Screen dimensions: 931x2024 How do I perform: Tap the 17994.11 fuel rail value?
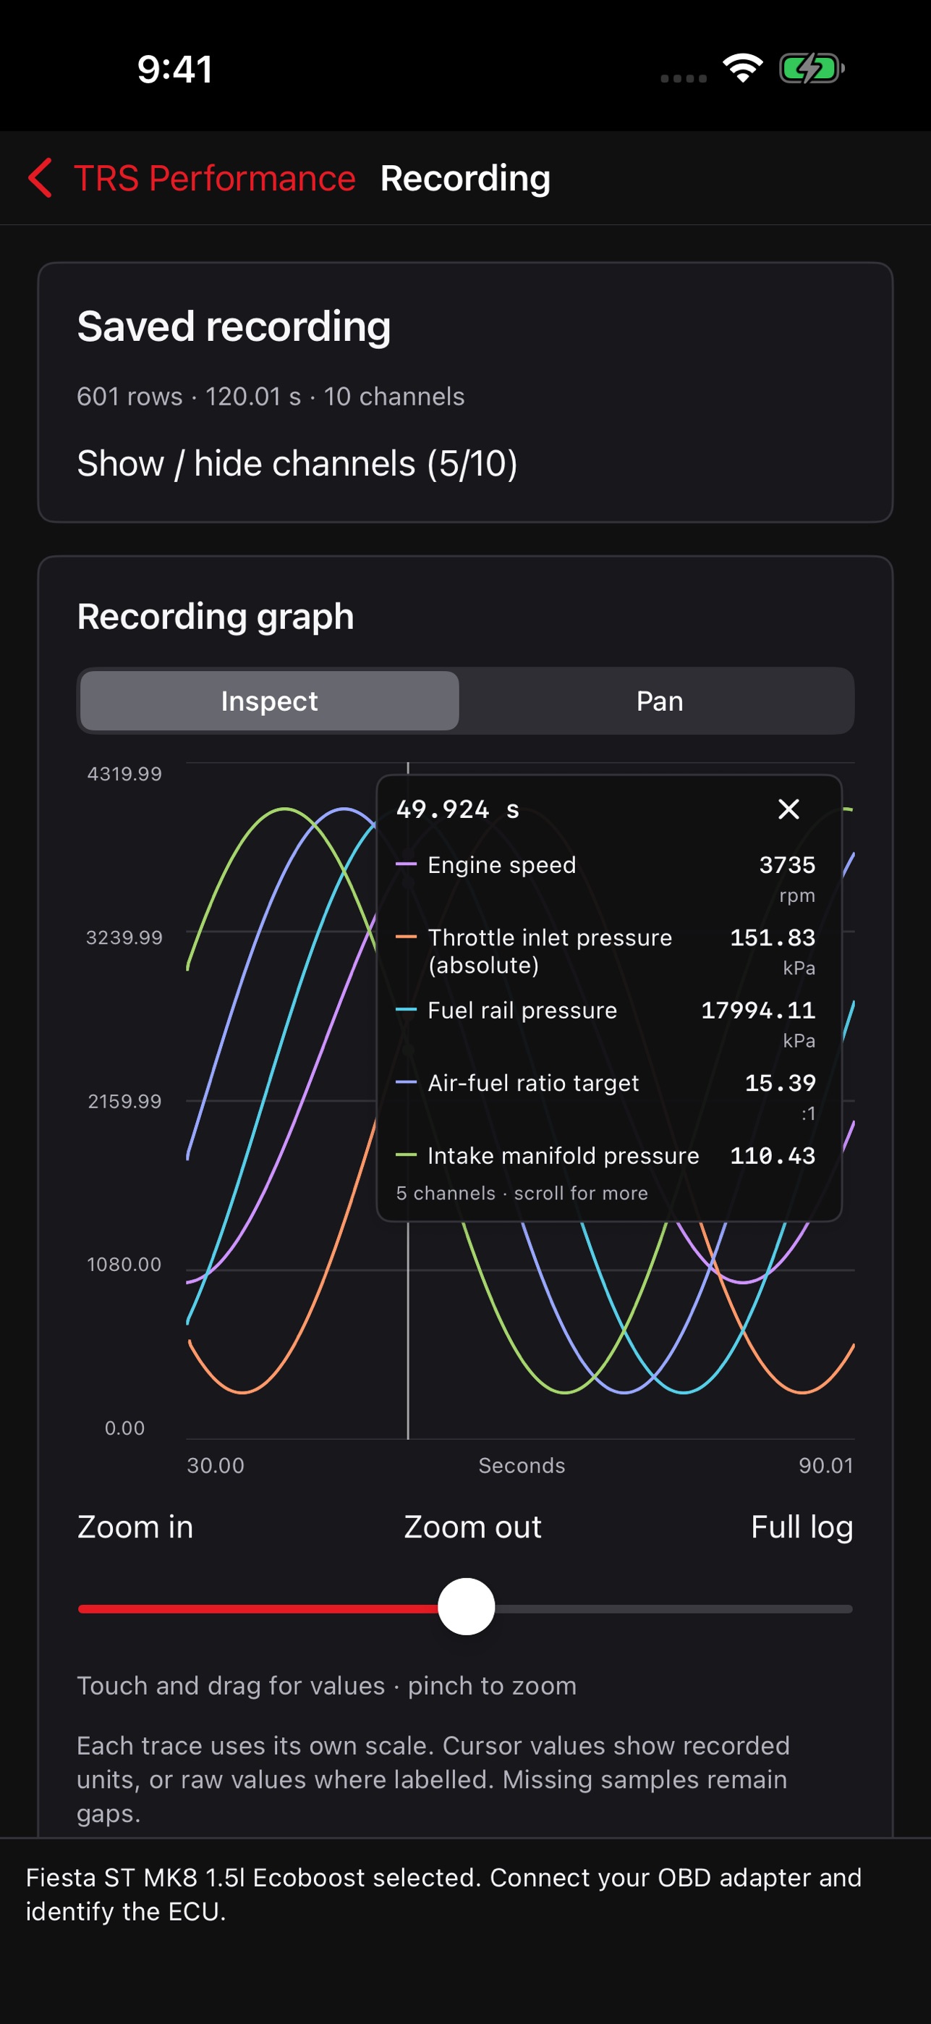(758, 1010)
